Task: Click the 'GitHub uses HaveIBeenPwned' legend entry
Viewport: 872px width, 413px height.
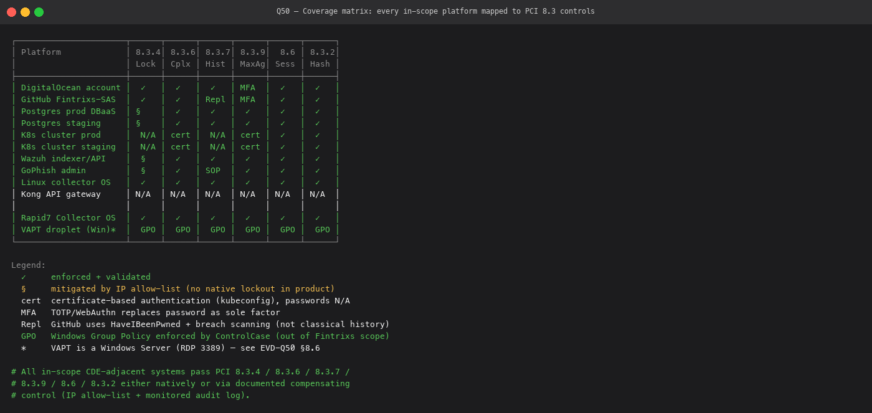Action: click(220, 325)
